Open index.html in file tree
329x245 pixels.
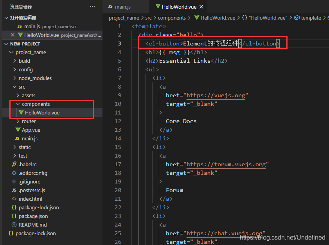click(x=52, y=199)
